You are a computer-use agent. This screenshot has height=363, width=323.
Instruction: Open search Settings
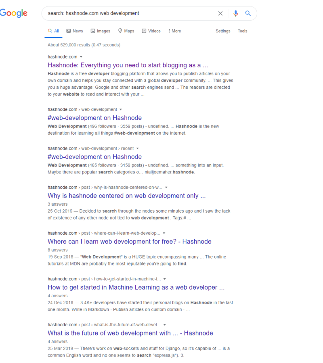223,31
